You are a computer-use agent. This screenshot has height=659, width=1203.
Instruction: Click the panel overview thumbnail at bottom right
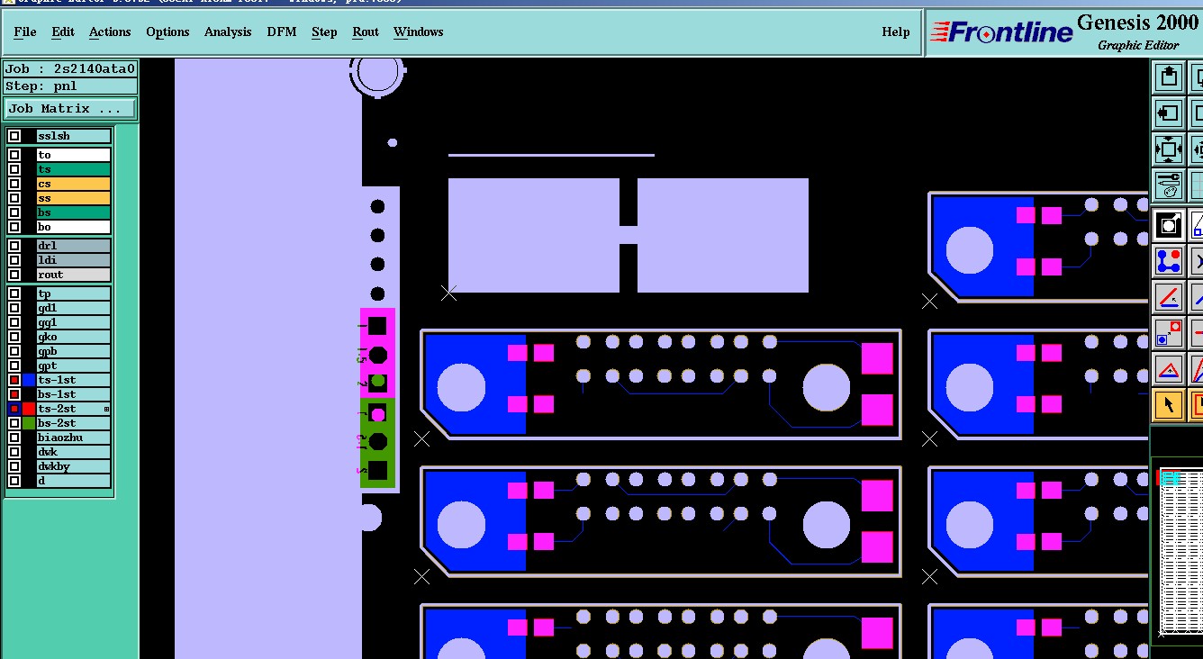pos(1178,551)
